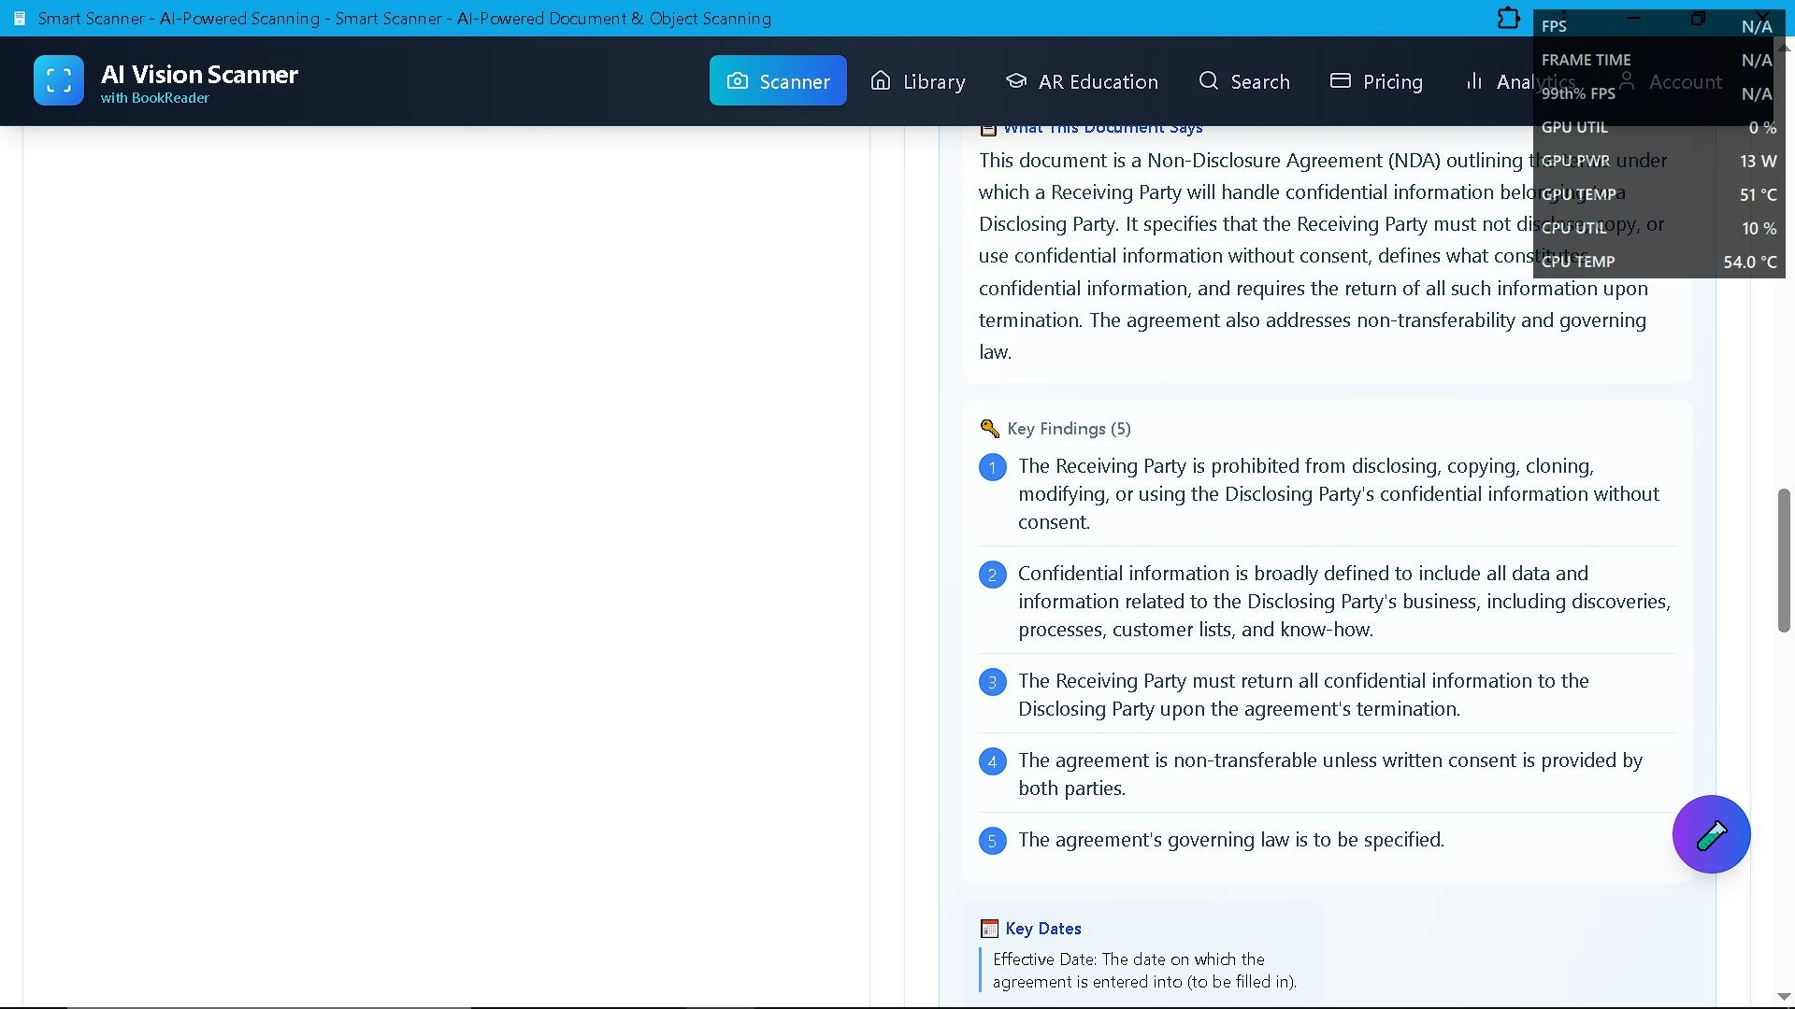
Task: Click the AI Vision Scanner logo icon
Action: [x=58, y=80]
